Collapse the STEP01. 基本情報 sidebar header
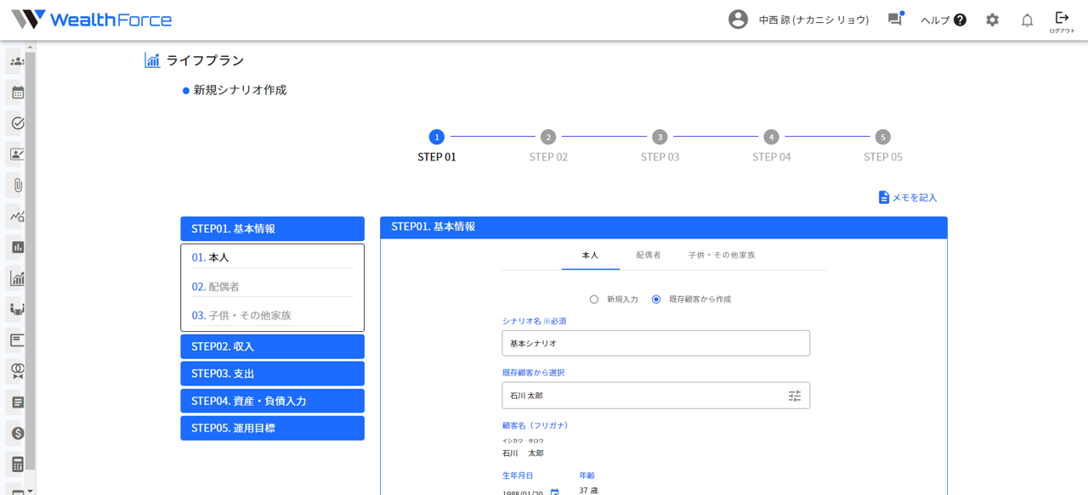Viewport: 1088px width, 495px height. tap(272, 228)
